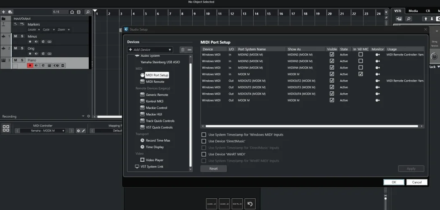The width and height of the screenshot is (440, 210).
Task: Open the Add Device dropdown
Action: (x=150, y=50)
